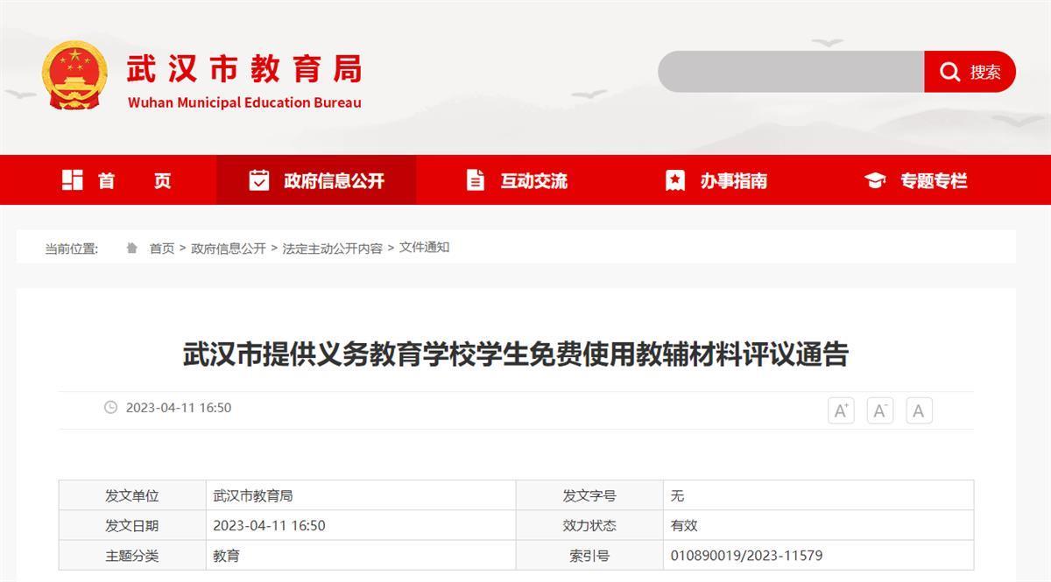Click the bookmark star icon beside 办事指南

(x=674, y=180)
